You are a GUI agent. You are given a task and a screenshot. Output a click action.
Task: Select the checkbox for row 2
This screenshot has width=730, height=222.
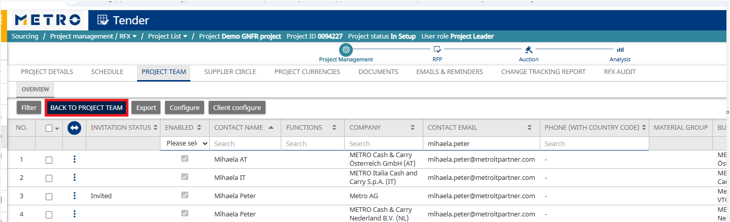coord(49,178)
